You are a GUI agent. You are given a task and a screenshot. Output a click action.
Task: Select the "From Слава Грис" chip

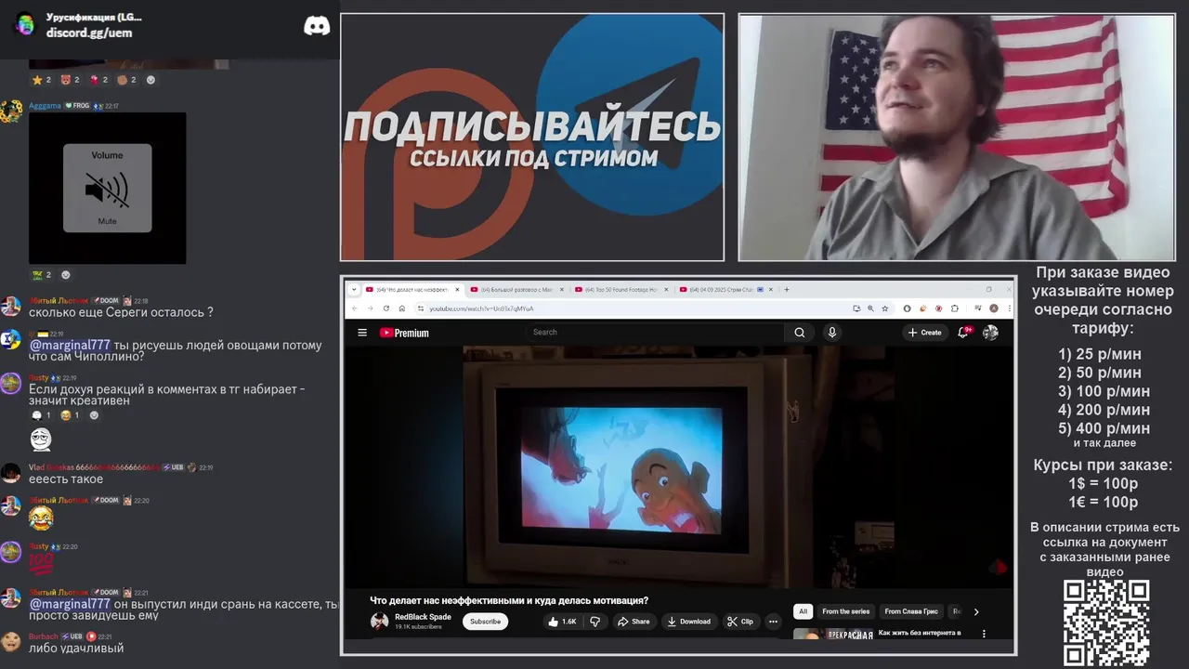click(x=911, y=610)
